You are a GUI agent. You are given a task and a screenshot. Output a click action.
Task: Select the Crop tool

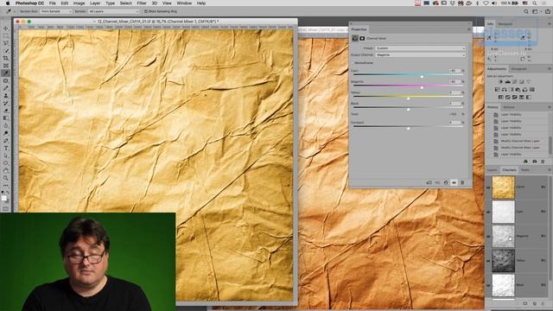pos(6,58)
